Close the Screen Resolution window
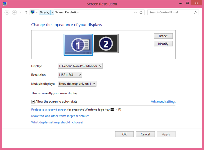Viewport: 204px width, 150px height. pos(196,3)
